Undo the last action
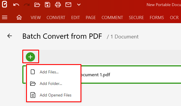 (16, 5)
